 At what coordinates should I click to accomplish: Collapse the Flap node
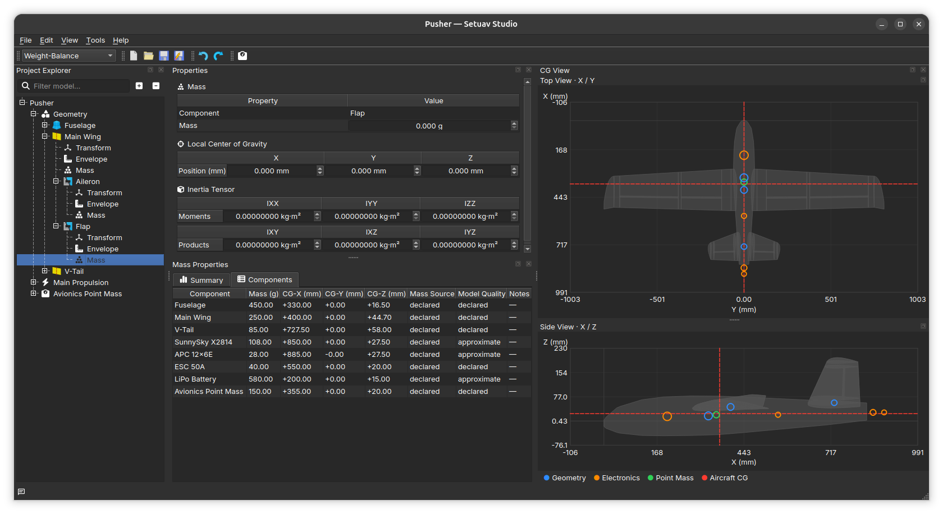pos(56,226)
